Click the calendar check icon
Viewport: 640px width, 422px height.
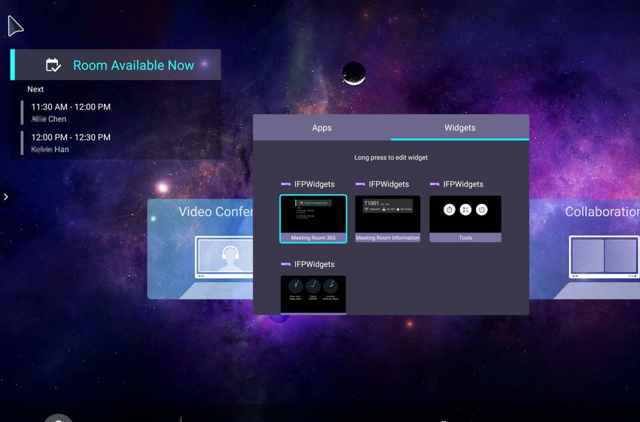click(x=53, y=65)
